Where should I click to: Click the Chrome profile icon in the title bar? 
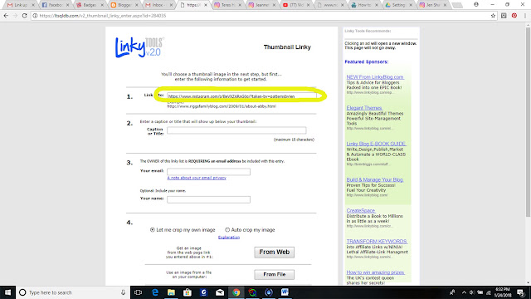point(476,5)
